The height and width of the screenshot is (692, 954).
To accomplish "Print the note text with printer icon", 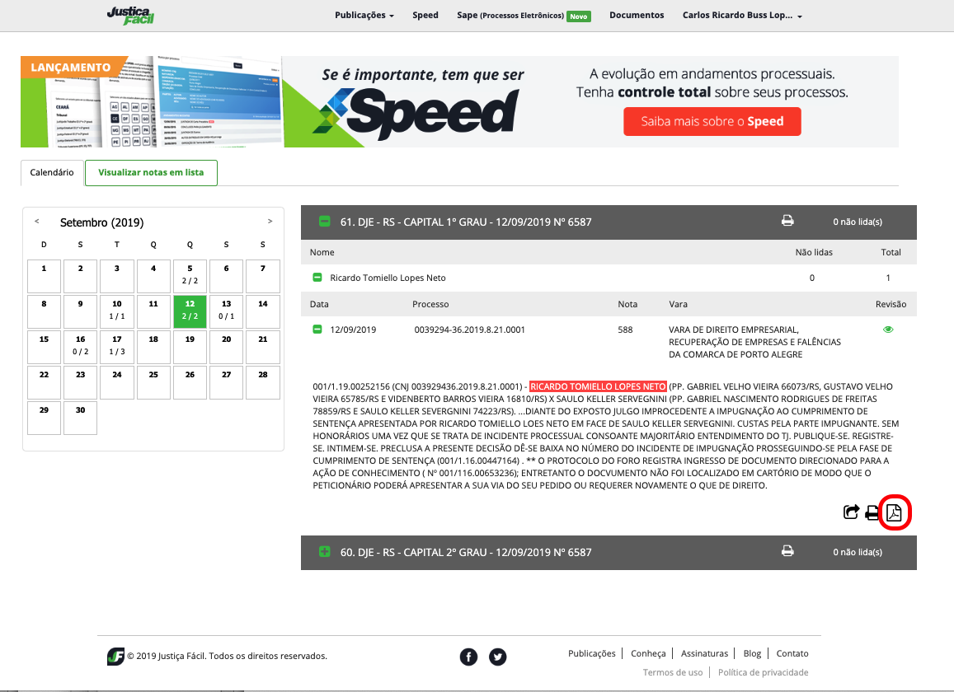I will tap(872, 512).
